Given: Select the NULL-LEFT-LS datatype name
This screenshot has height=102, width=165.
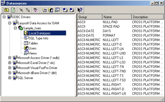Looking at the screenshot, I should coord(113,58).
